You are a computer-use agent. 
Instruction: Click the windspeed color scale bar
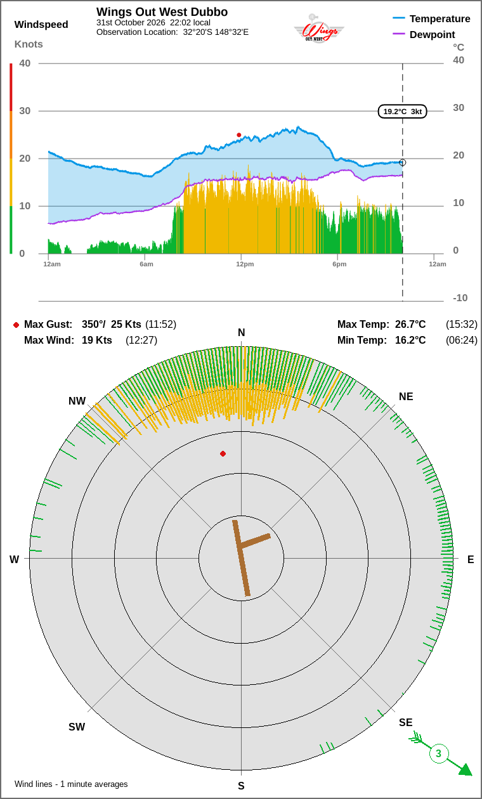tap(11, 159)
